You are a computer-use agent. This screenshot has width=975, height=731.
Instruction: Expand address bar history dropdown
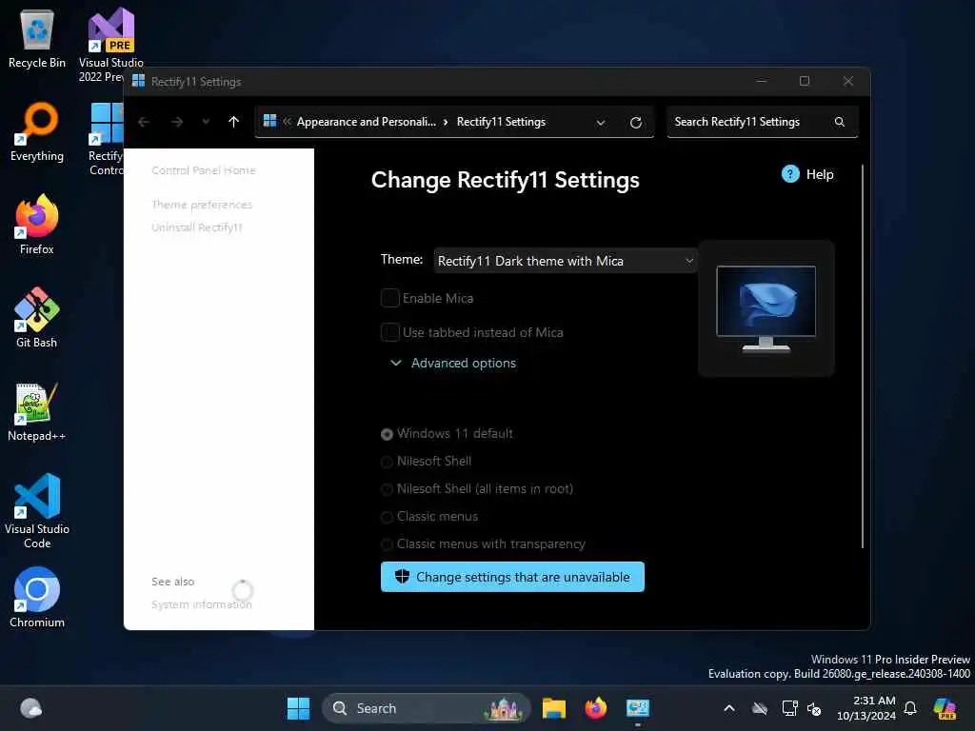tap(601, 123)
